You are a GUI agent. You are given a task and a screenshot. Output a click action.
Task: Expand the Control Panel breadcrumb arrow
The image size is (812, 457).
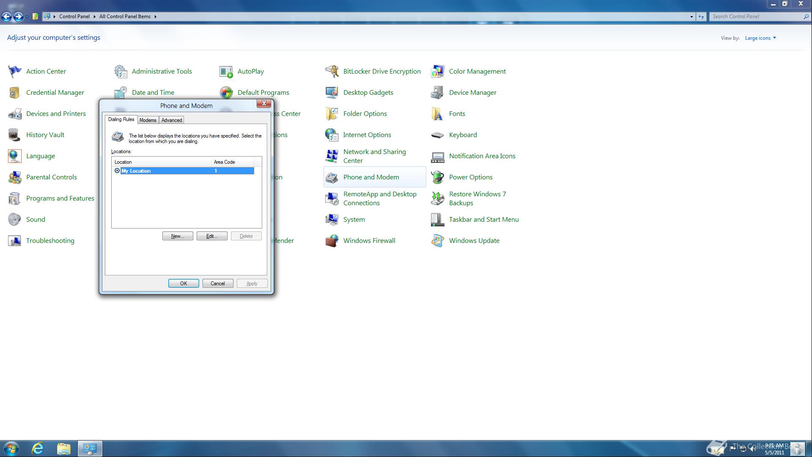pyautogui.click(x=94, y=17)
